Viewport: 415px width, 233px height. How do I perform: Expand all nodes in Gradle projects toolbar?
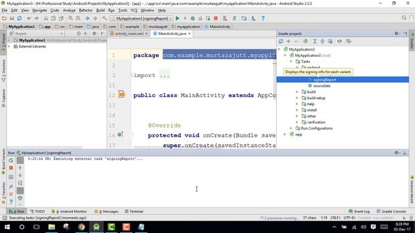[x=314, y=41]
